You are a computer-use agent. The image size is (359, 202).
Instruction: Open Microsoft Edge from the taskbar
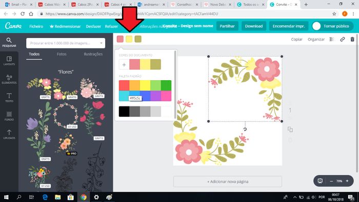[45, 197]
